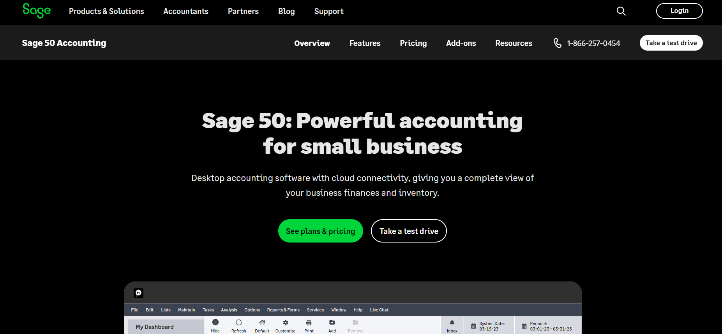The image size is (722, 334).
Task: Open the Partners menu
Action: point(243,11)
